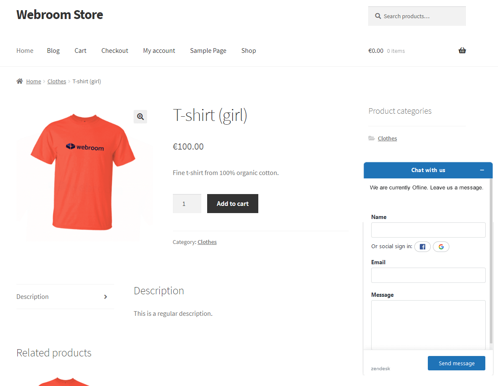498x386 pixels.
Task: Open the Checkout menu item
Action: click(115, 50)
